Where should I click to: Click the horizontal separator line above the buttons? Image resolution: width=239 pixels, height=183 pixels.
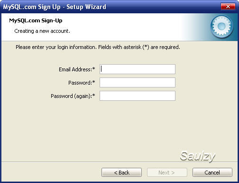(x=119, y=162)
